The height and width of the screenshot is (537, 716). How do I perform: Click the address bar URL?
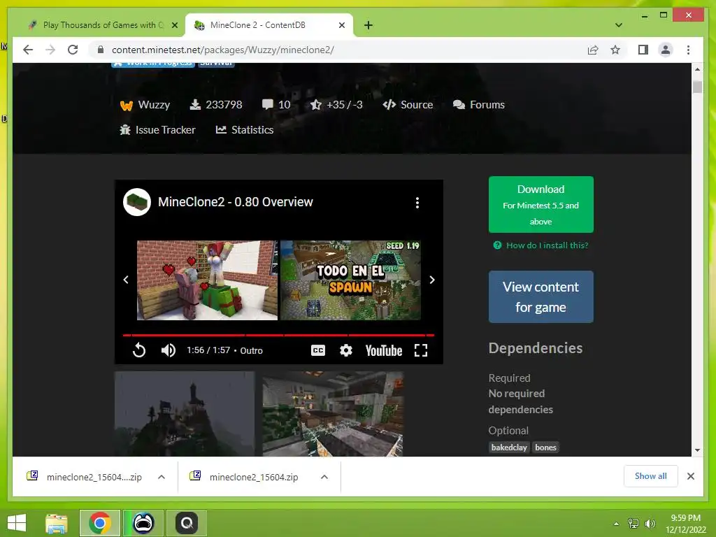223,50
